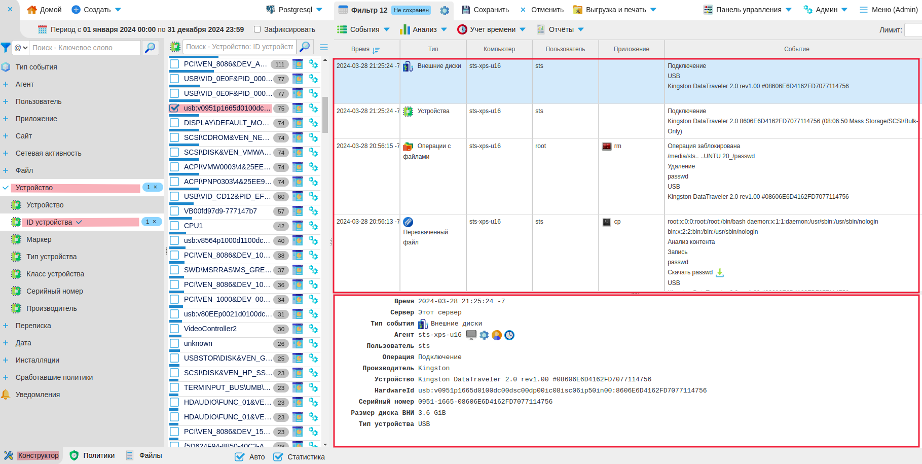Click the clock icon next to agent
922x464 pixels.
pos(509,335)
